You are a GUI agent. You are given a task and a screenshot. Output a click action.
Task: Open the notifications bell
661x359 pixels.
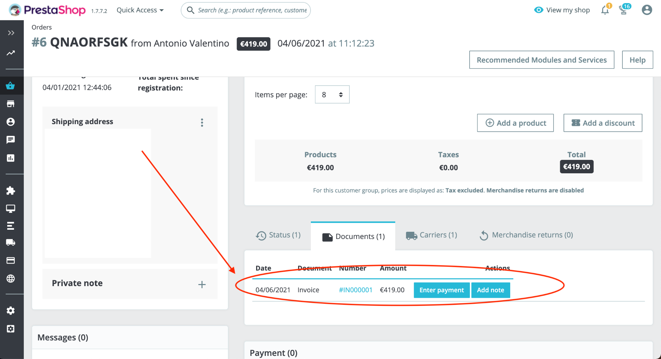point(605,10)
